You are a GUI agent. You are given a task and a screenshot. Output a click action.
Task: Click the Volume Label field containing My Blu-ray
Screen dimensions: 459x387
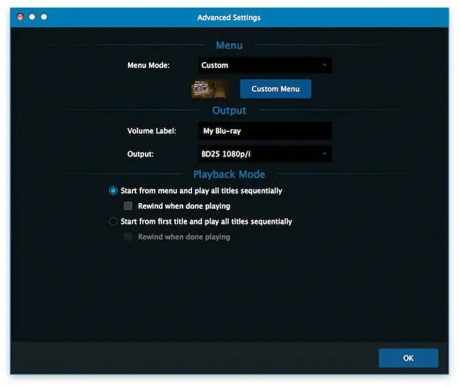pos(264,131)
